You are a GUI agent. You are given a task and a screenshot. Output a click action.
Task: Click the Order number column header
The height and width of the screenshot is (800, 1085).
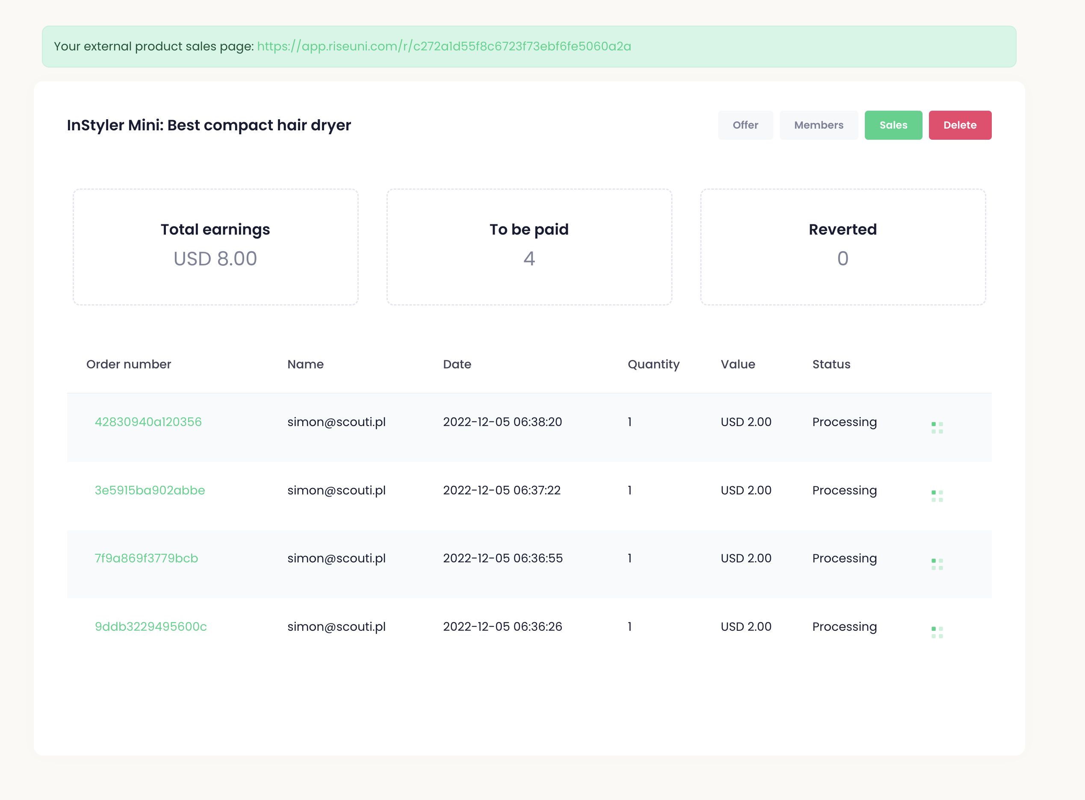click(x=129, y=364)
